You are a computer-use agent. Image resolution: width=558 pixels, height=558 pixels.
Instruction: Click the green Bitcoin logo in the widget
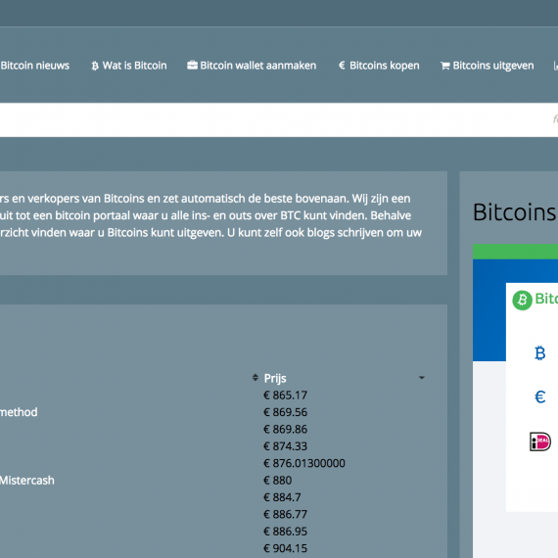point(522,301)
